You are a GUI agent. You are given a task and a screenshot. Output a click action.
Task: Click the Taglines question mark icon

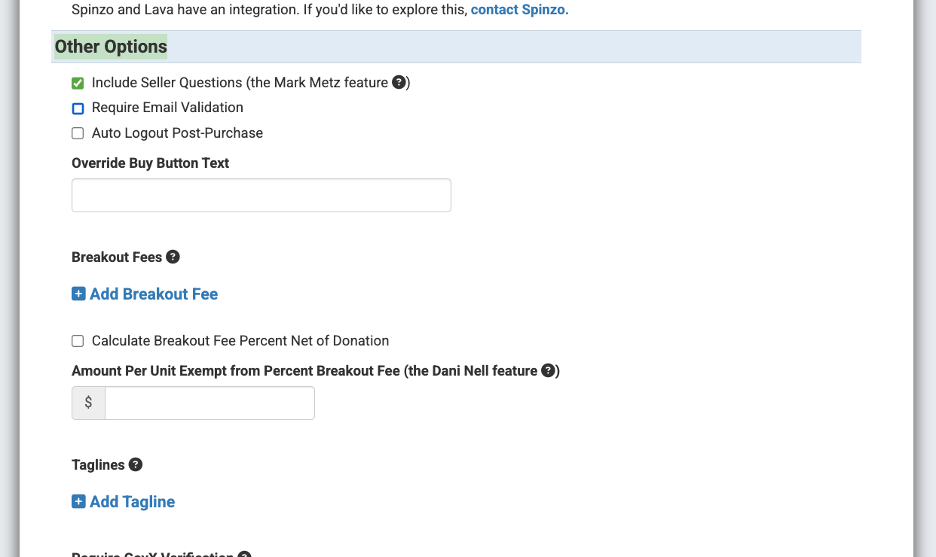(136, 465)
